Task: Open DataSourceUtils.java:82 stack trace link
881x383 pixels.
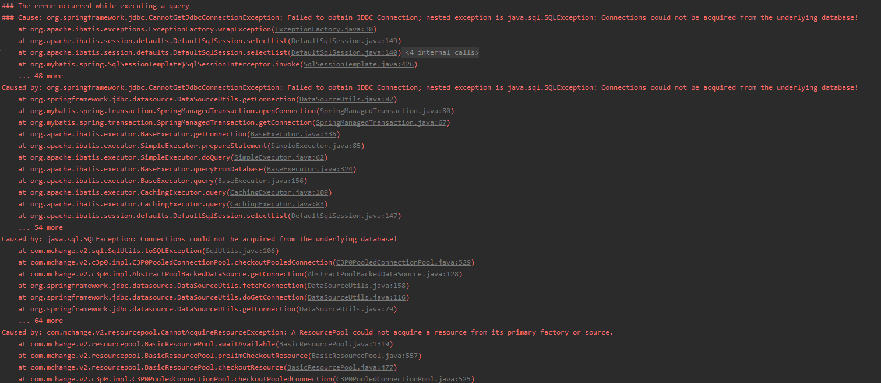Action: (347, 99)
